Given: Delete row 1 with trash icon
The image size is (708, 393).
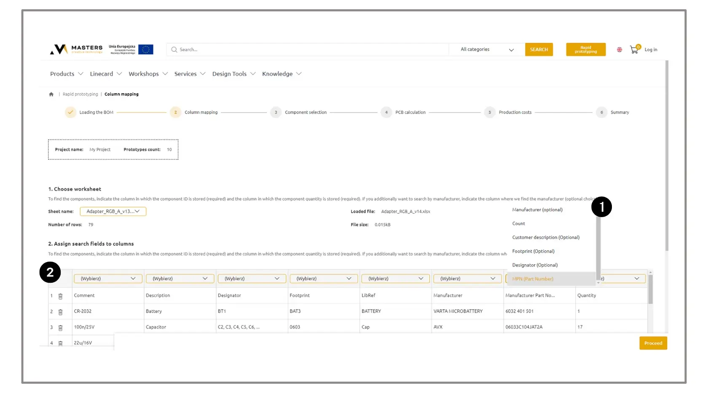Looking at the screenshot, I should point(60,296).
